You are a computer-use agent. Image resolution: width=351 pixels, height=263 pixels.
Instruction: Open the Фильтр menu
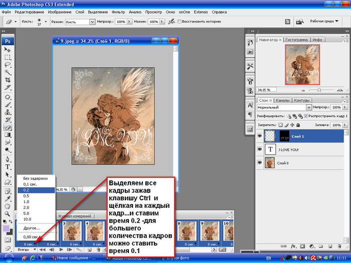coord(118,12)
